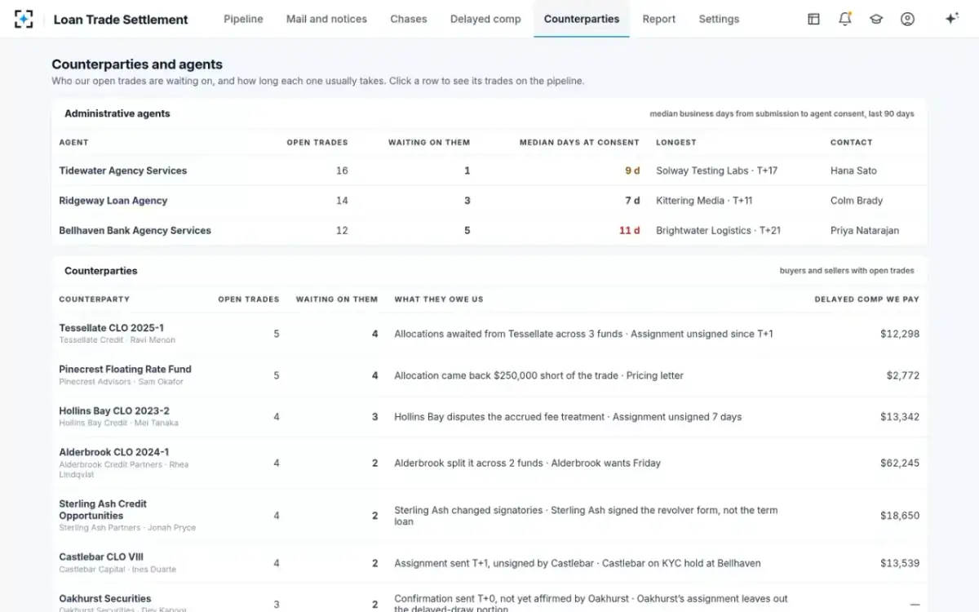
Task: Open the Delayed comp tab
Action: (485, 19)
